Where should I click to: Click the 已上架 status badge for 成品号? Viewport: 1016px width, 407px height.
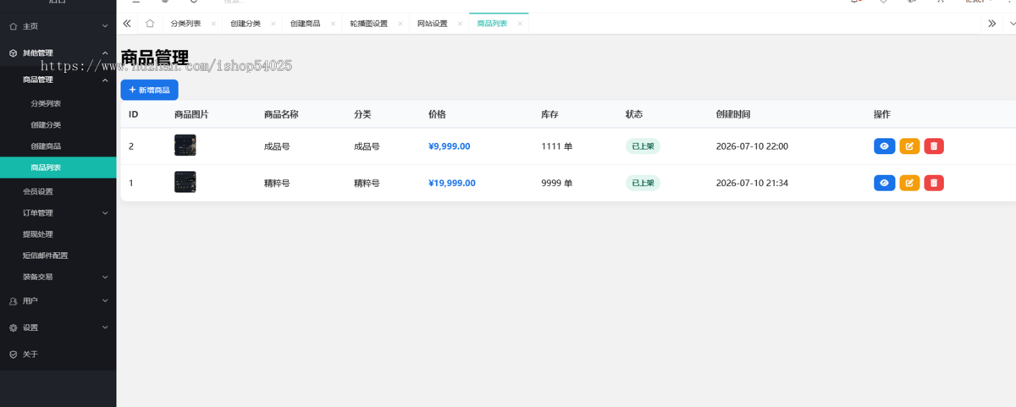click(643, 146)
